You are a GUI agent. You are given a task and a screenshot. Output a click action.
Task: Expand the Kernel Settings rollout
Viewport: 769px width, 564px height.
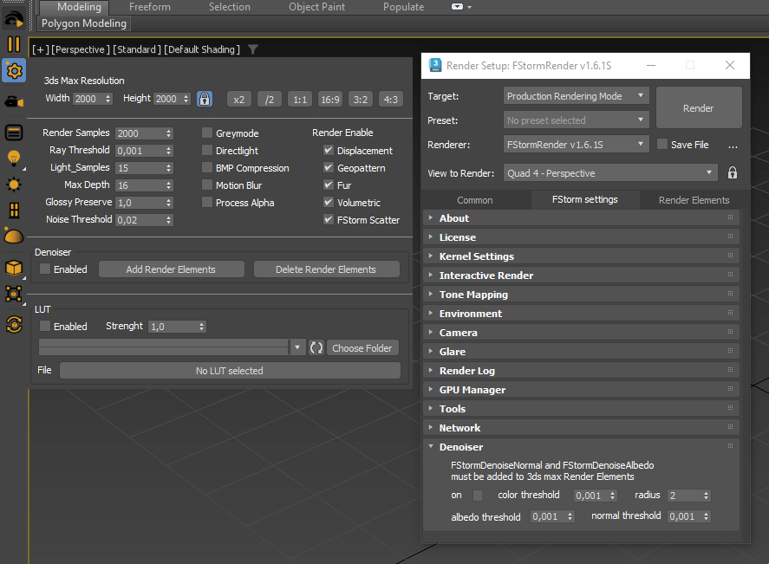[x=581, y=256]
